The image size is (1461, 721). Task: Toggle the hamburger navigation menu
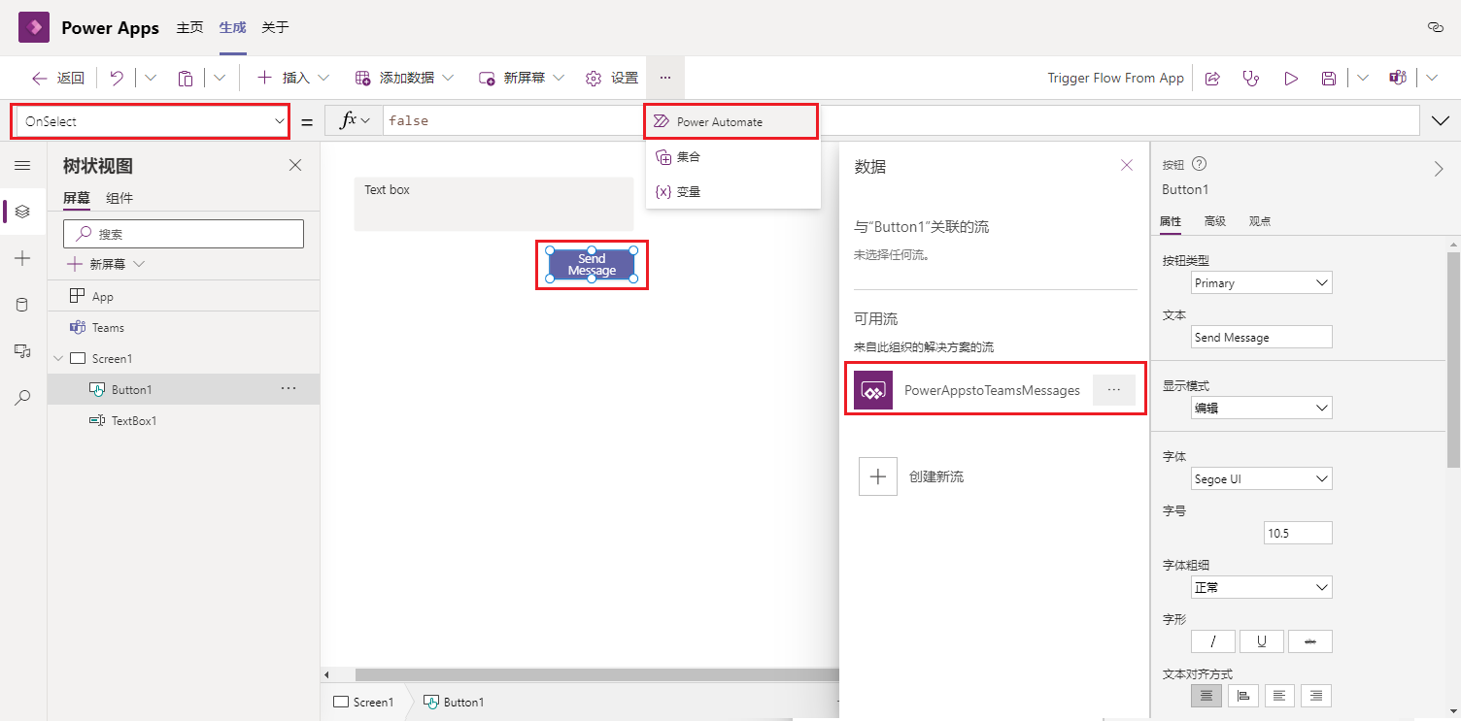pyautogui.click(x=22, y=166)
